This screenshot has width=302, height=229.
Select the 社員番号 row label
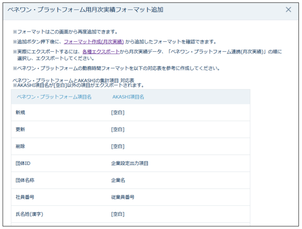[25, 197]
